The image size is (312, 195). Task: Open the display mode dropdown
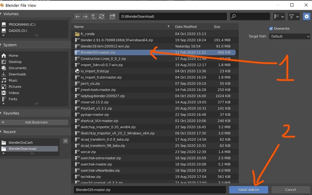tap(279, 16)
